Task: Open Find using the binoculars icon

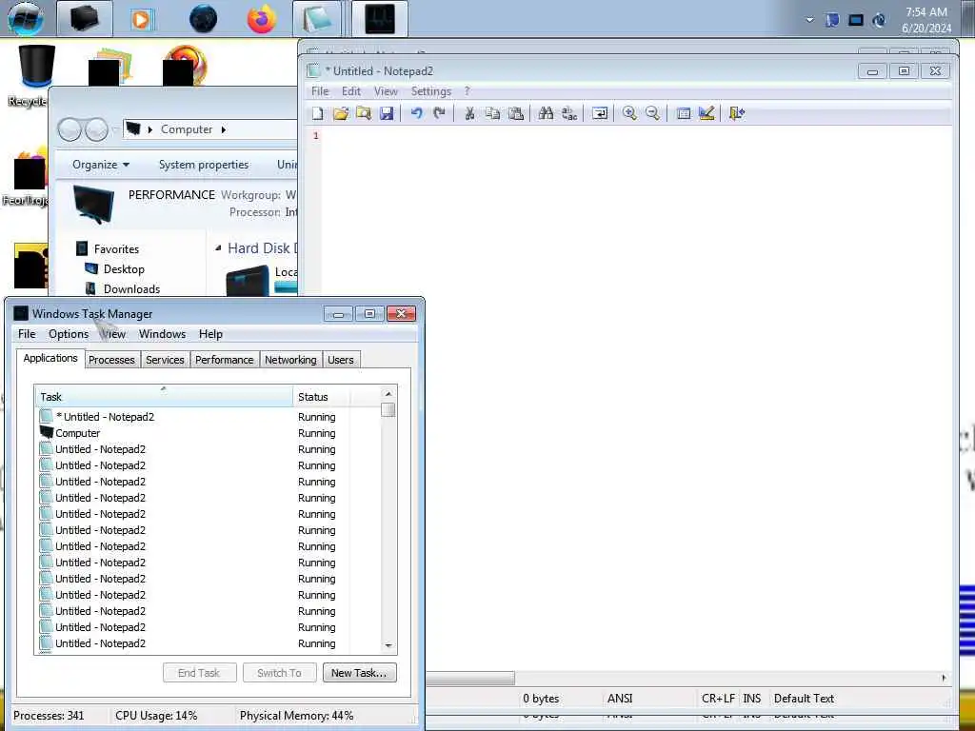Action: [x=546, y=113]
